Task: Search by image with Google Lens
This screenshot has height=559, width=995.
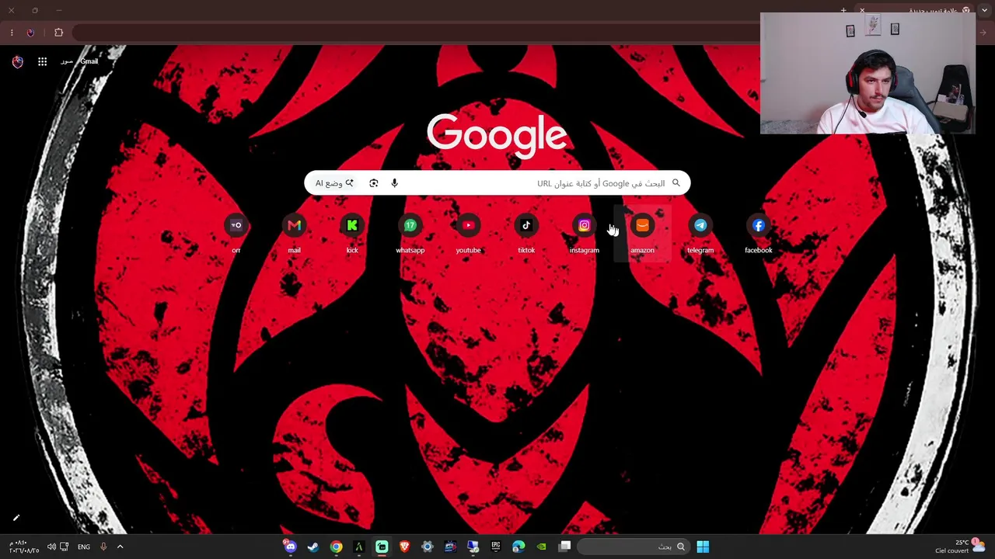Action: [374, 183]
